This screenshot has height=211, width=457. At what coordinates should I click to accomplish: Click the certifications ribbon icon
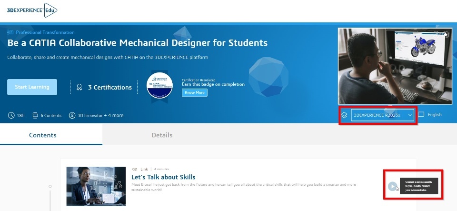pos(79,88)
